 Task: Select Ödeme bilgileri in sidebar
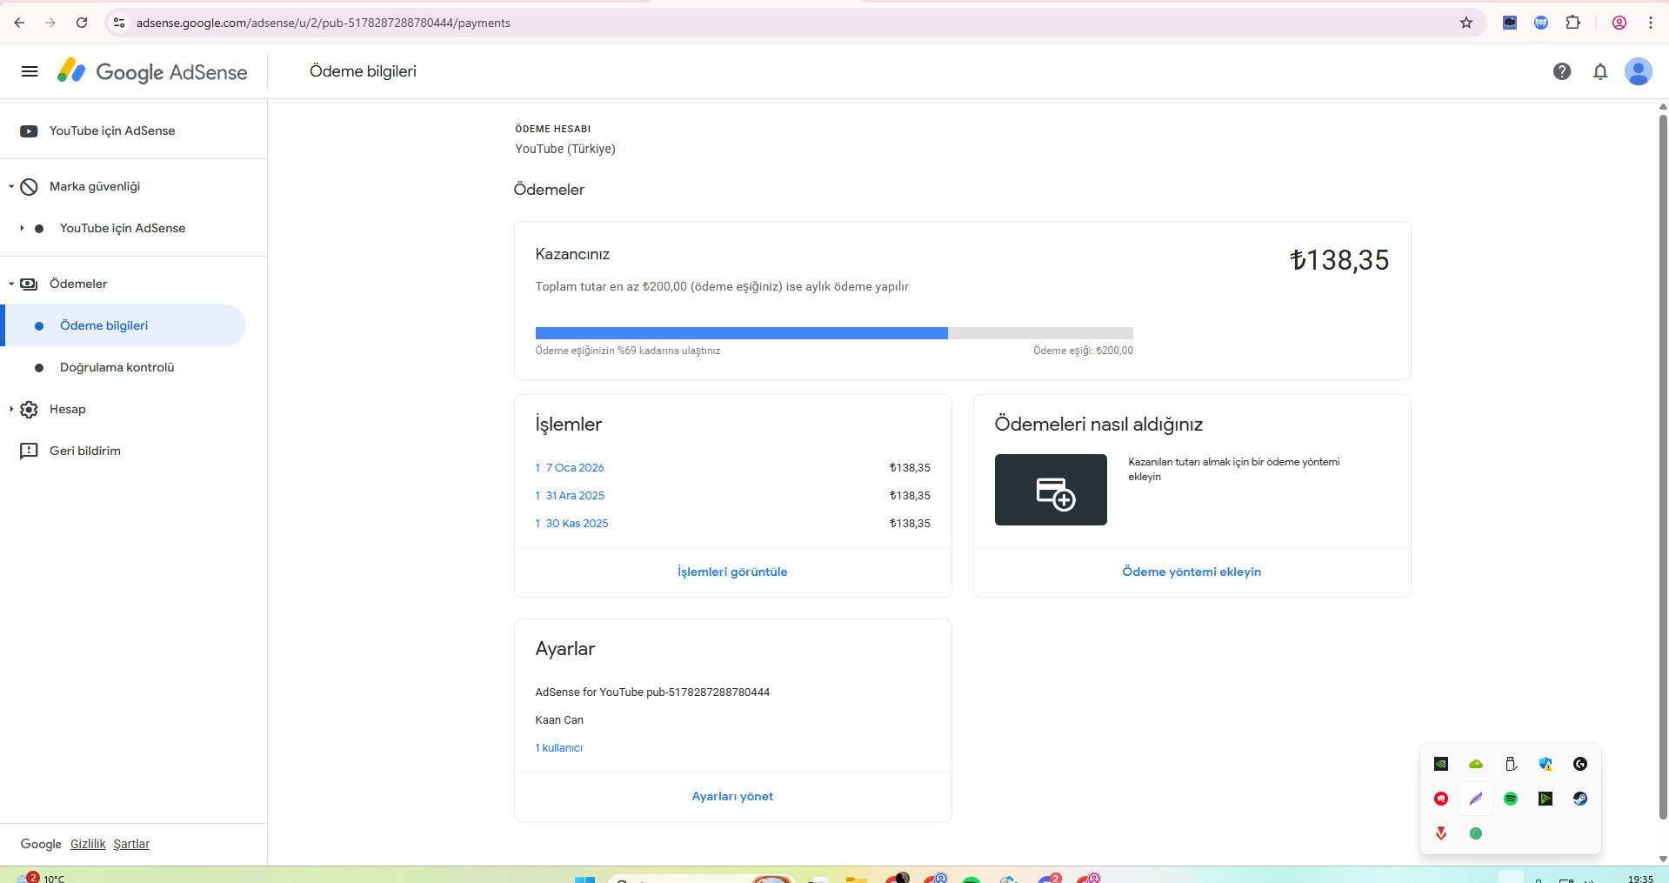(x=123, y=325)
